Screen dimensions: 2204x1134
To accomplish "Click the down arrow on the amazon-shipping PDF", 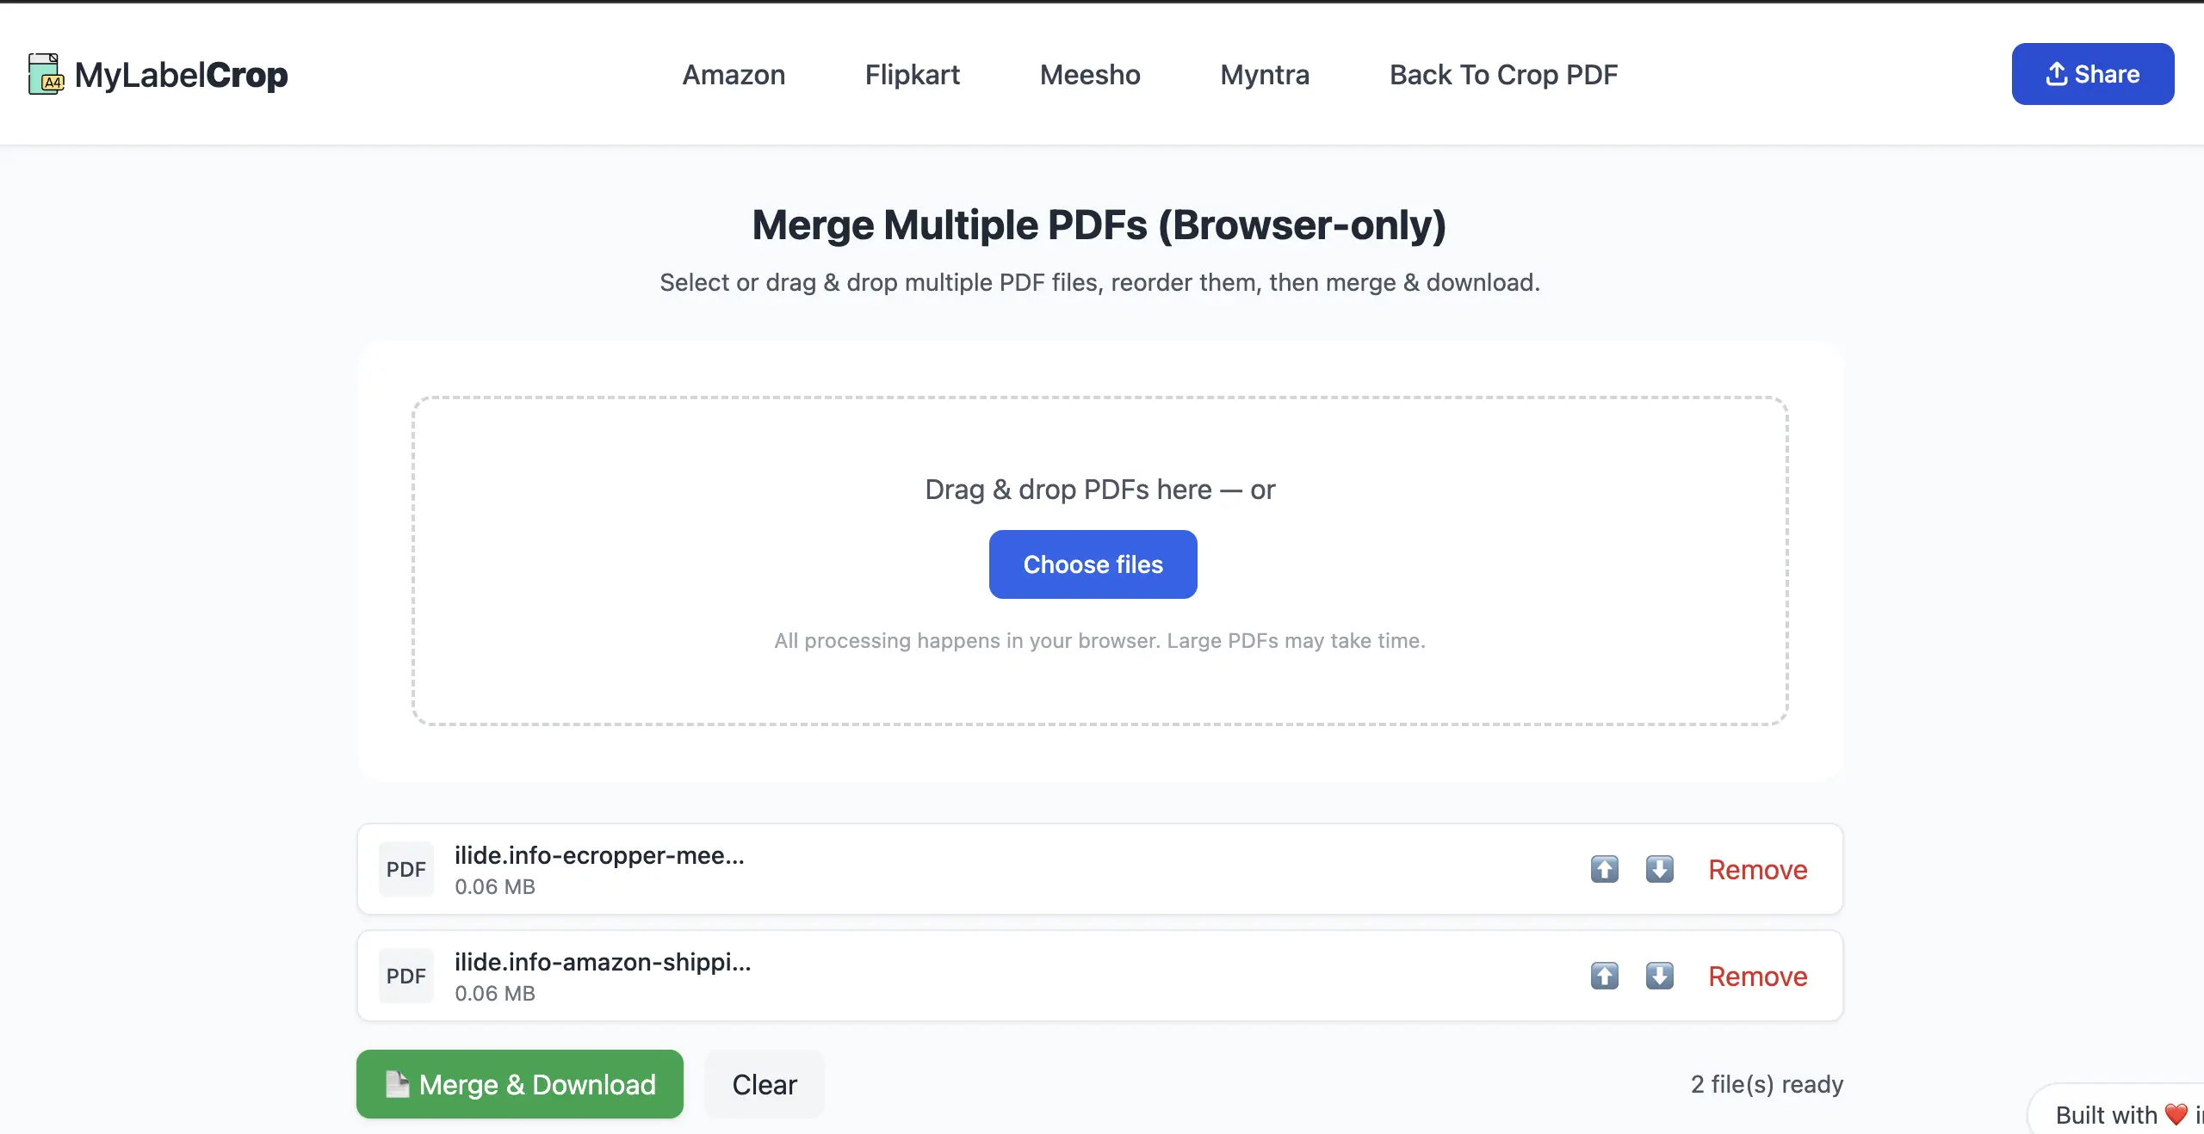I will 1659,976.
